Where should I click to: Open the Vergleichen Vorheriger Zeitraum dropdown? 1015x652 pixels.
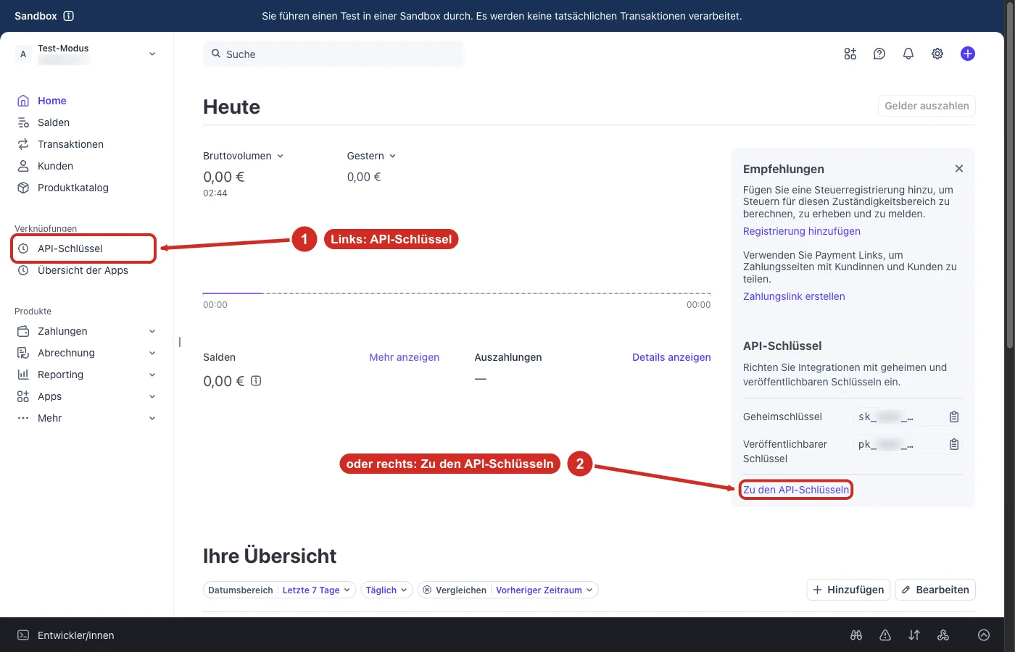[x=508, y=590]
